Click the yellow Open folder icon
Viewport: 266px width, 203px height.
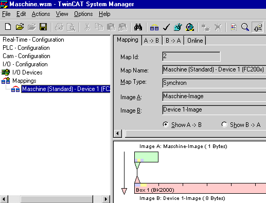pos(20,27)
